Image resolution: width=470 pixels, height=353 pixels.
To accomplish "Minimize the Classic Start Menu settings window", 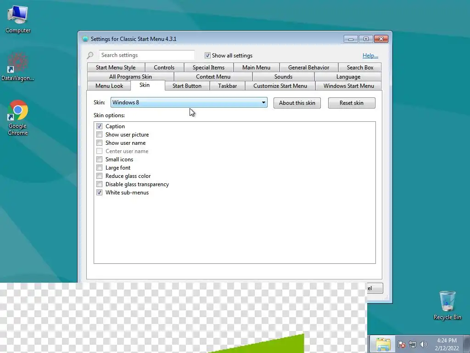I will 351,39.
